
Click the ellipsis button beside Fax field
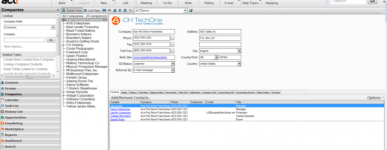172,45
